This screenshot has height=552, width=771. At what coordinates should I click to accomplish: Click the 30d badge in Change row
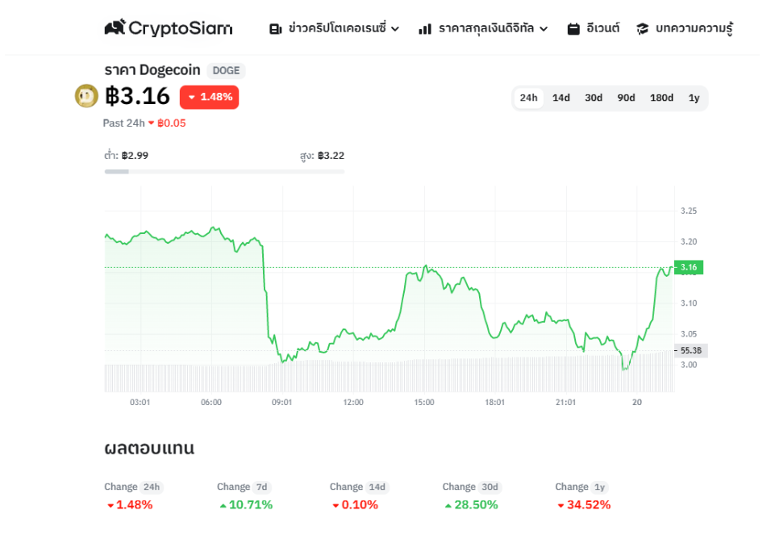click(490, 487)
